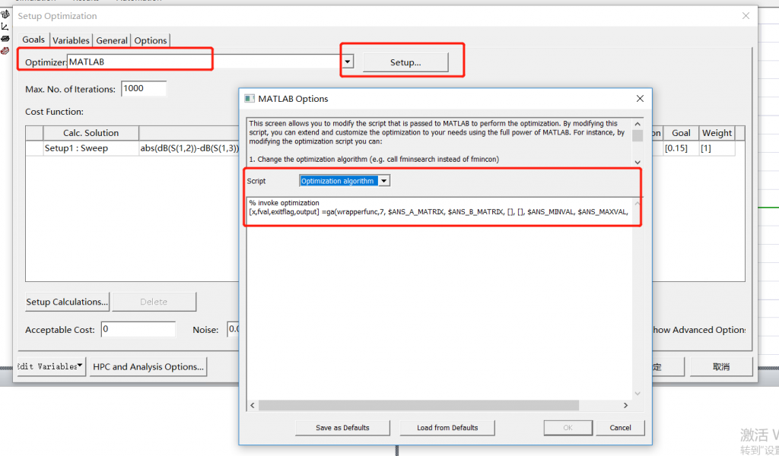The image size is (779, 456).
Task: Switch to the Variables tab
Action: click(x=71, y=40)
